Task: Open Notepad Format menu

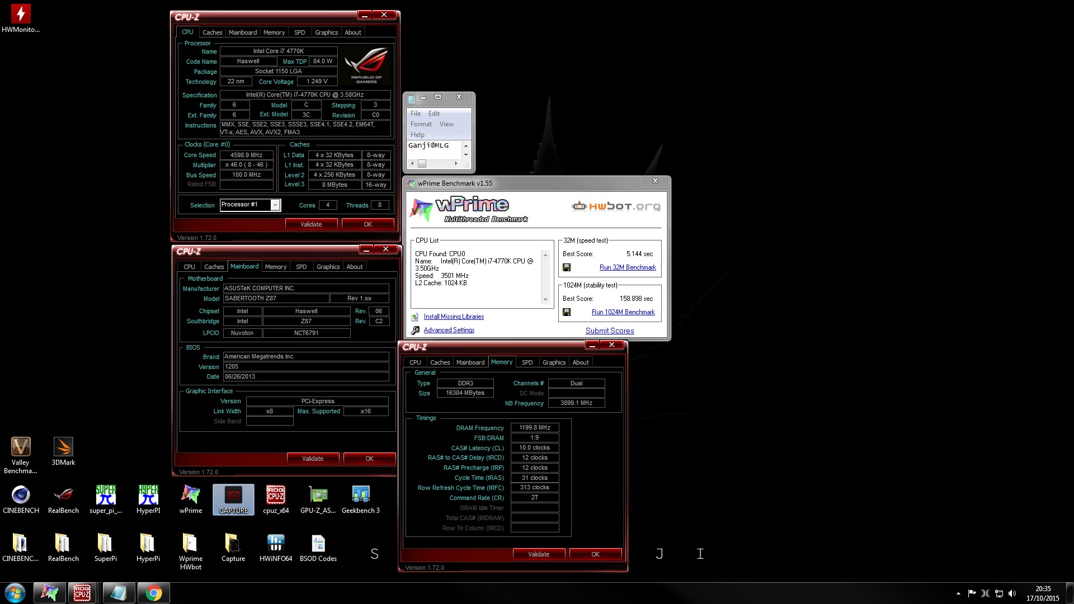Action: (421, 124)
